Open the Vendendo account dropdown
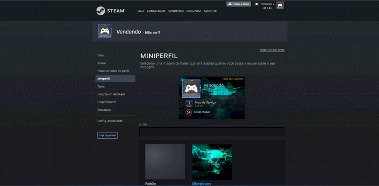The height and width of the screenshot is (186, 379). [268, 4]
